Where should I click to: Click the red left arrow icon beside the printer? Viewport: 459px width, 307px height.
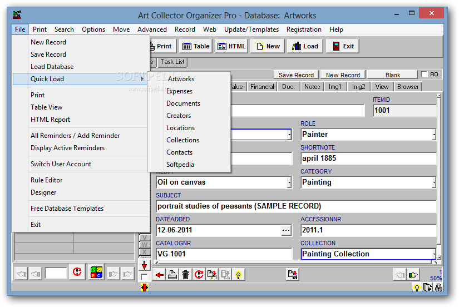[x=159, y=275]
